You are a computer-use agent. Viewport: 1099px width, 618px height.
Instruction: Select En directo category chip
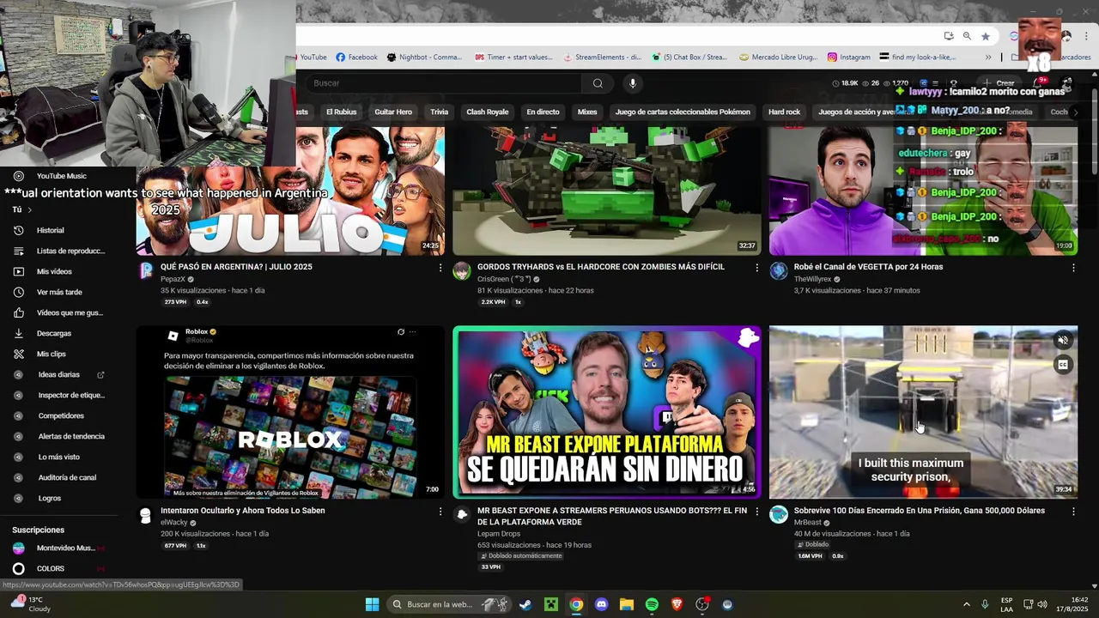(543, 112)
